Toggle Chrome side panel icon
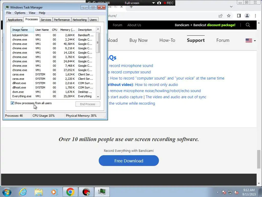Screen dimensions: 262x197 239,16
